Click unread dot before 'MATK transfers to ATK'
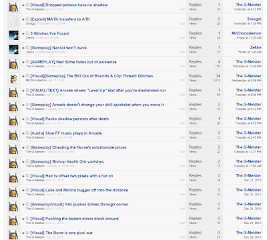This screenshot has width=267, height=240. [23, 19]
